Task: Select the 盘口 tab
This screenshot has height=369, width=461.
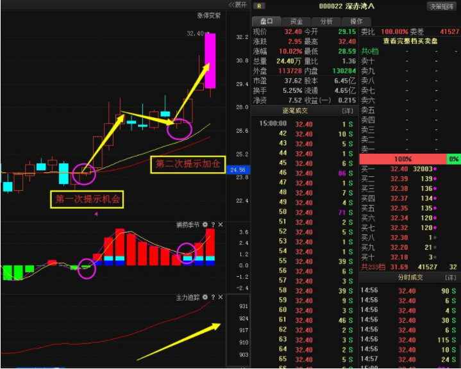Action: coord(267,21)
